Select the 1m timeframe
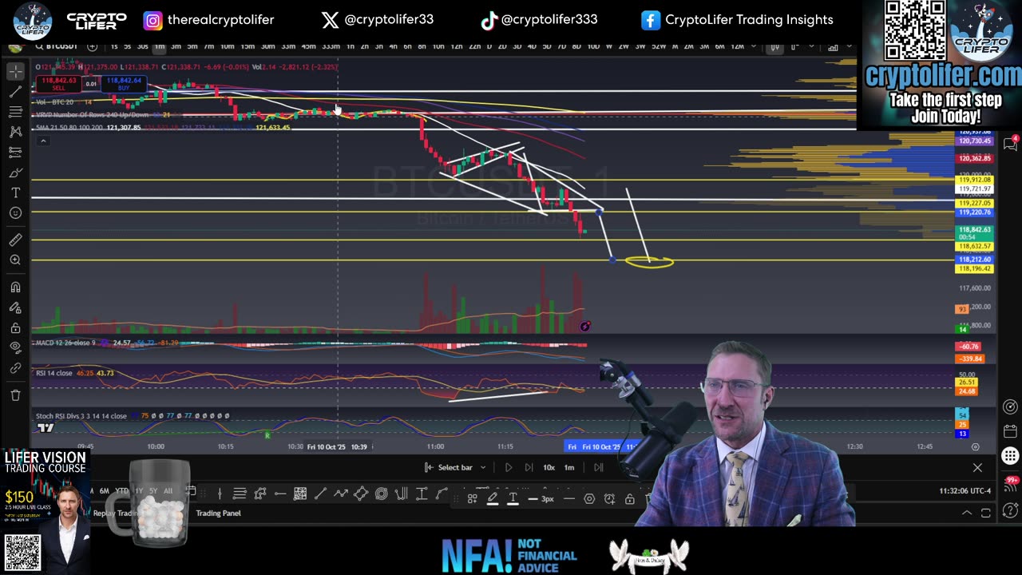The image size is (1022, 575). (x=160, y=46)
